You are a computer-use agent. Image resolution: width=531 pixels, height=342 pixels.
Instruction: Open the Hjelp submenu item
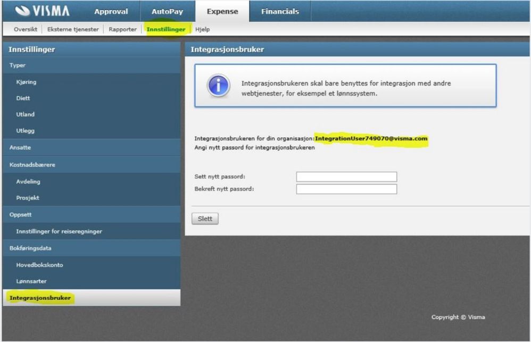coord(203,29)
